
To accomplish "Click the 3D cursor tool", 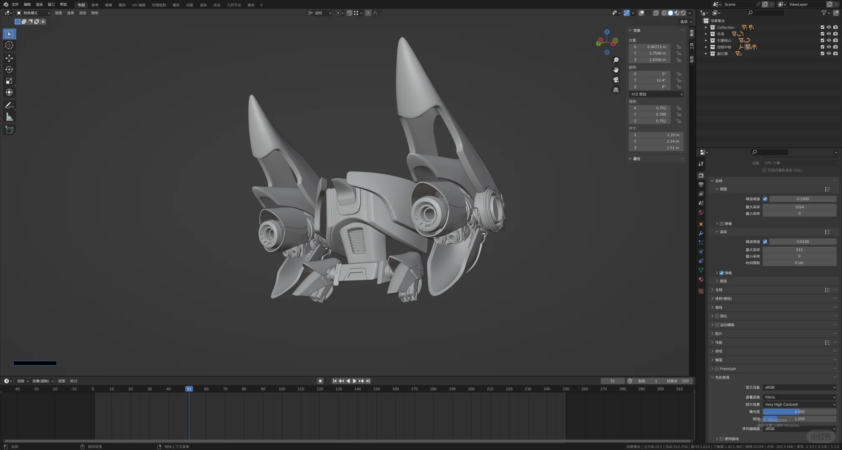I will point(9,45).
